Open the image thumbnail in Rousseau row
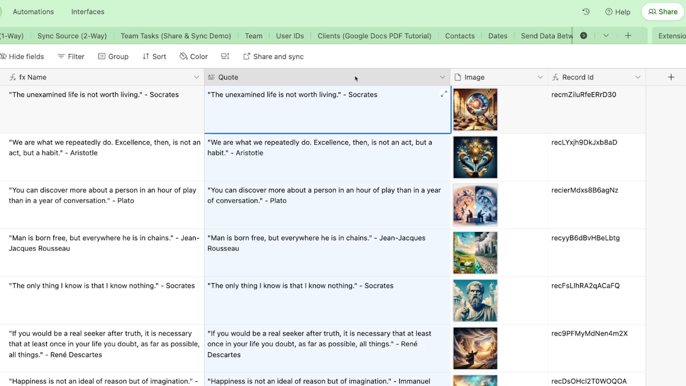 tap(475, 253)
